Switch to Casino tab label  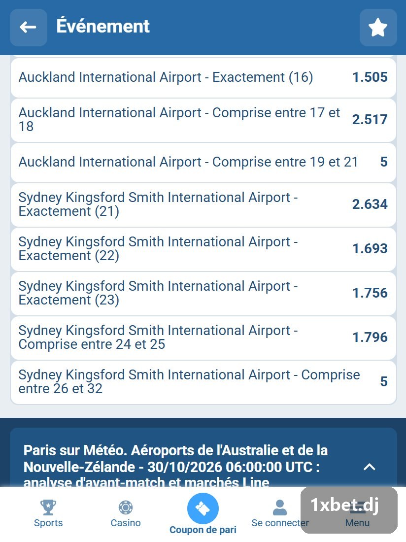click(126, 523)
